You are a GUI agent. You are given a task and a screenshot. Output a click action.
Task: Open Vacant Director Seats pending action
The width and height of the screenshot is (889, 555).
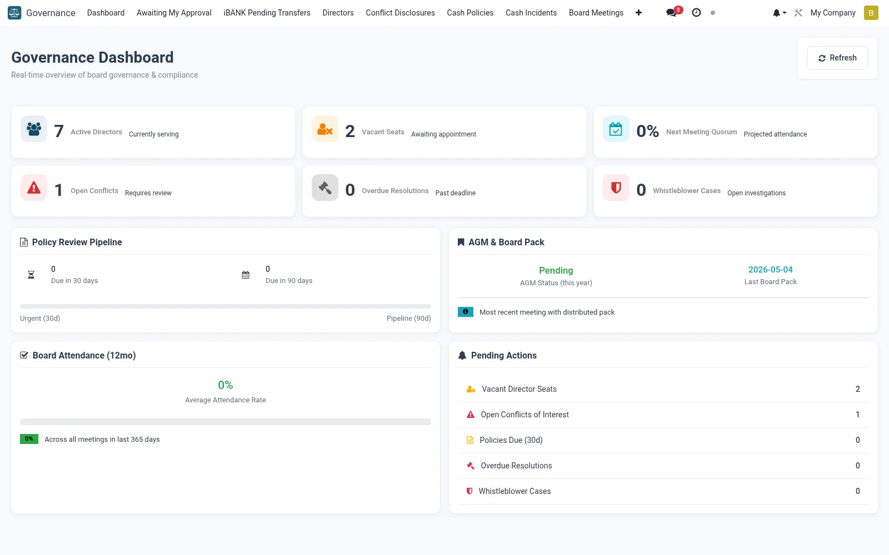(x=663, y=389)
